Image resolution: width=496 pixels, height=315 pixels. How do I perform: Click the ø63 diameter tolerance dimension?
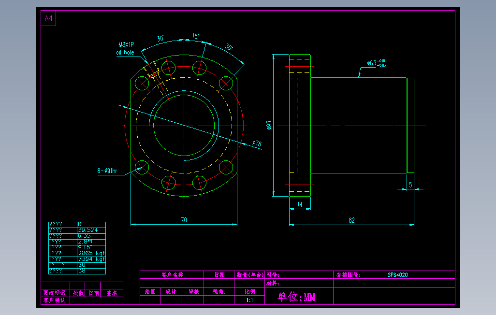click(377, 63)
